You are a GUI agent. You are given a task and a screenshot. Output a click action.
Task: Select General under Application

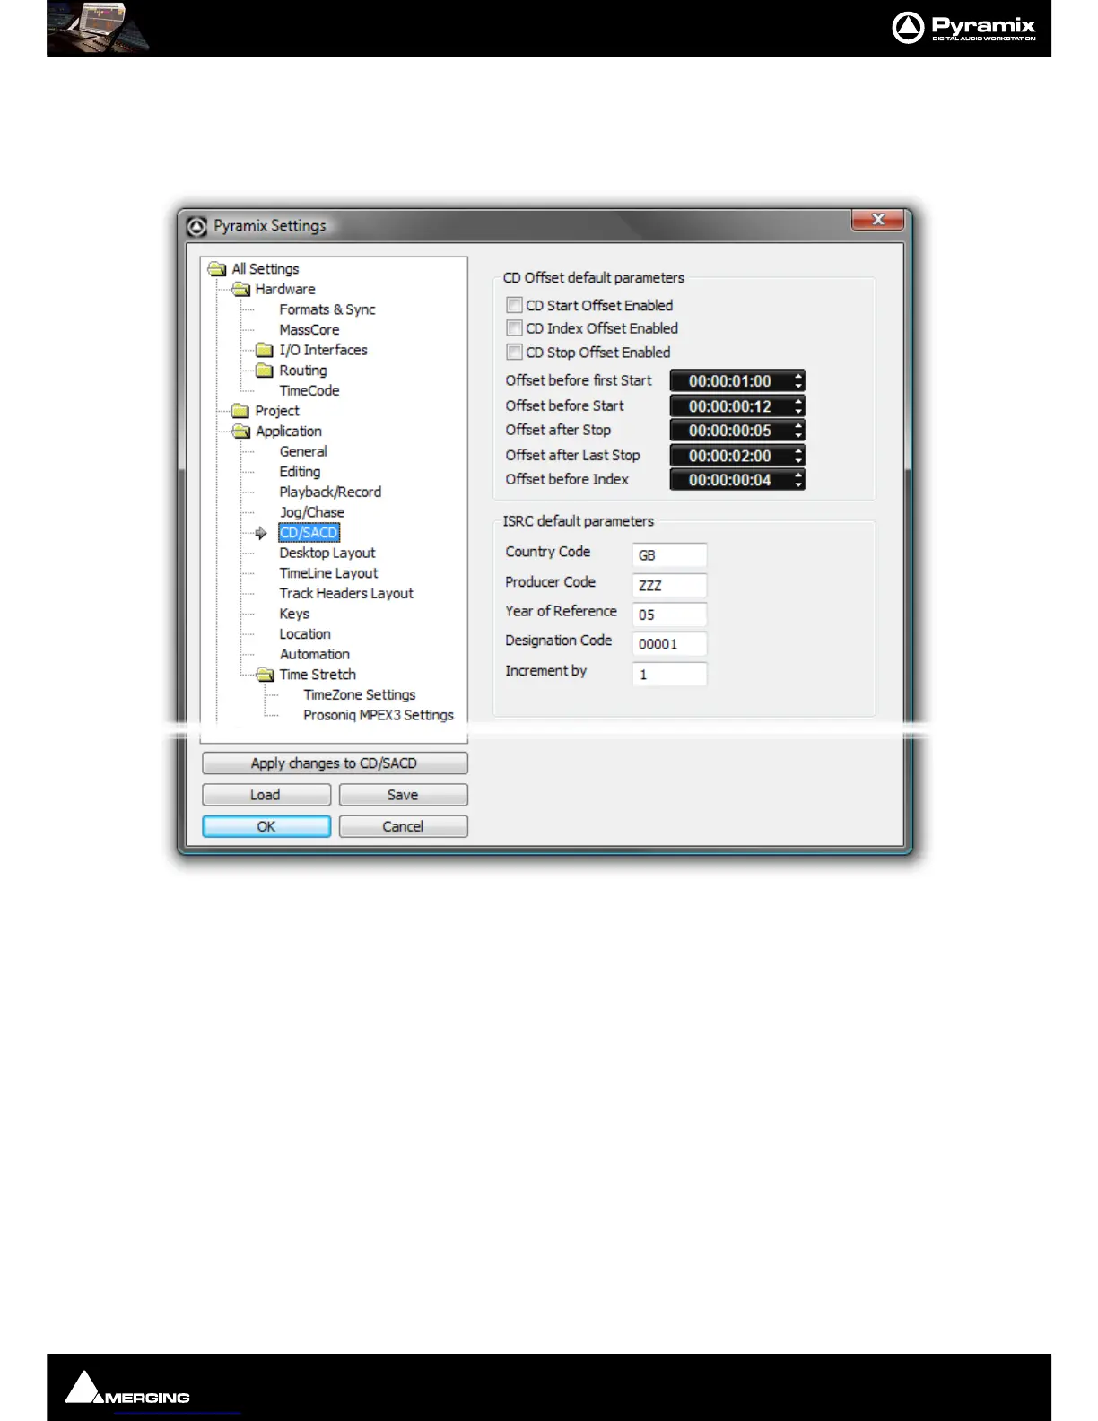(303, 451)
